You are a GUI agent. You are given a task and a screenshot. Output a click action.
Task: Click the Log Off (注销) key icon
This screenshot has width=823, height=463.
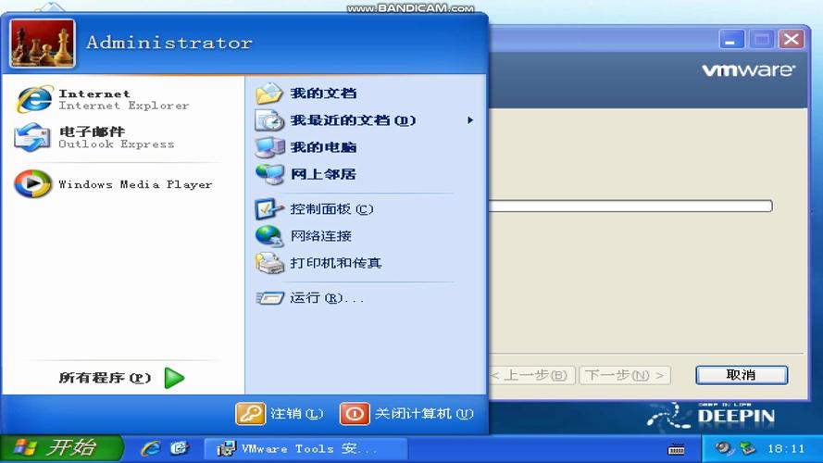tap(250, 414)
